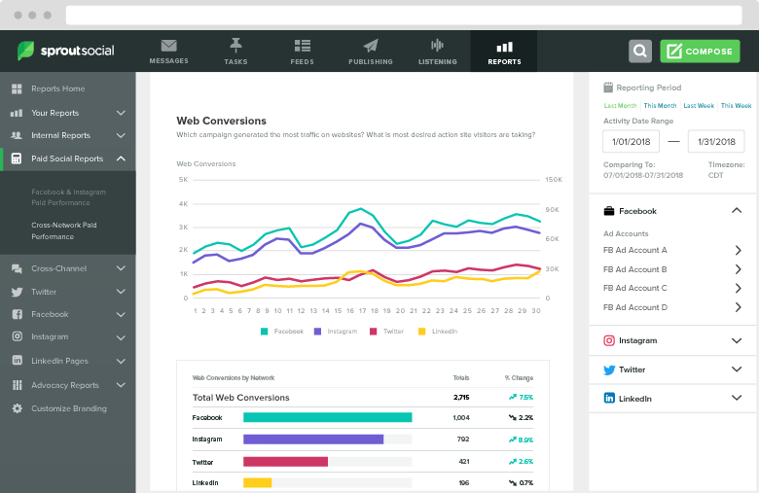Click the Sprout Social leaf logo
This screenshot has height=493, width=759.
(25, 51)
